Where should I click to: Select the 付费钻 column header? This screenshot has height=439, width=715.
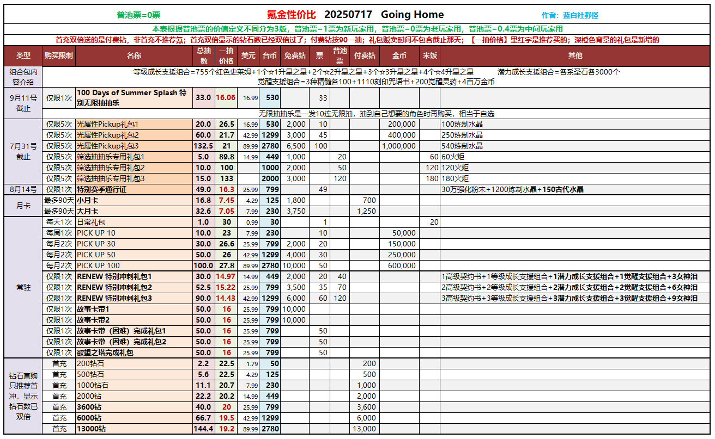click(x=365, y=55)
